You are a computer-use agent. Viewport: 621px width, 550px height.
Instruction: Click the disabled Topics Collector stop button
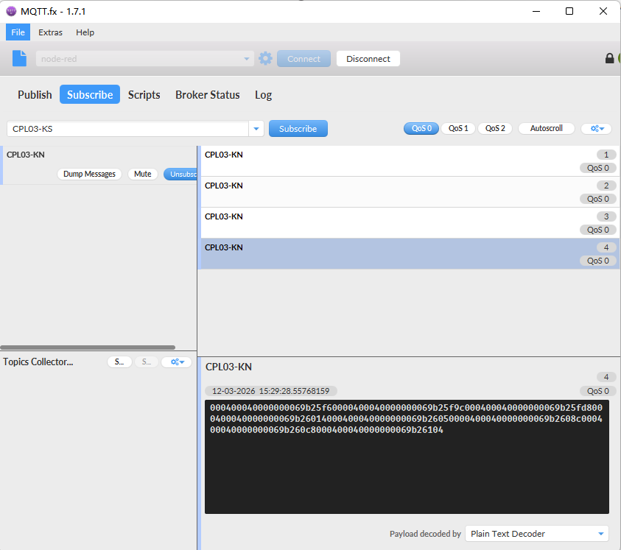pos(147,362)
